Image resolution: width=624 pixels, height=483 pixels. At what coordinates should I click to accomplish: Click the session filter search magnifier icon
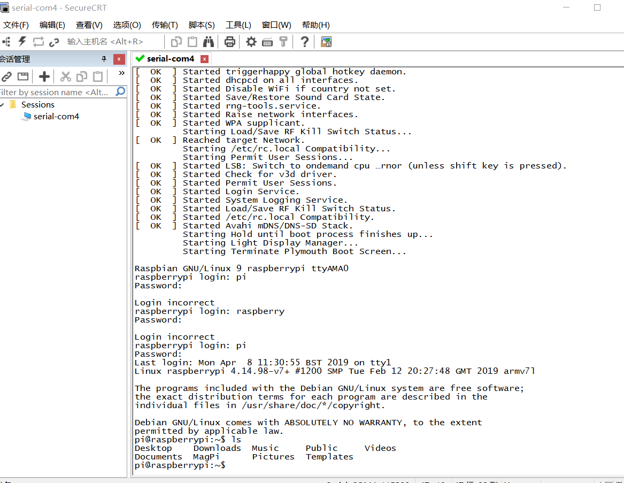(x=120, y=92)
